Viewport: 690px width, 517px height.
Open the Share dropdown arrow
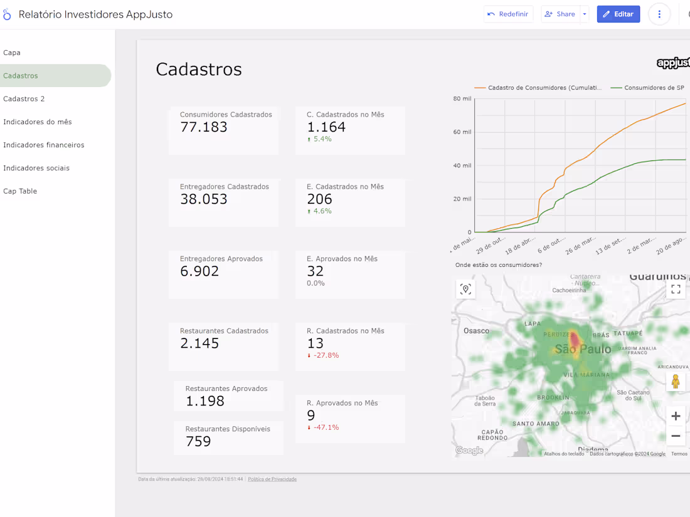click(585, 14)
